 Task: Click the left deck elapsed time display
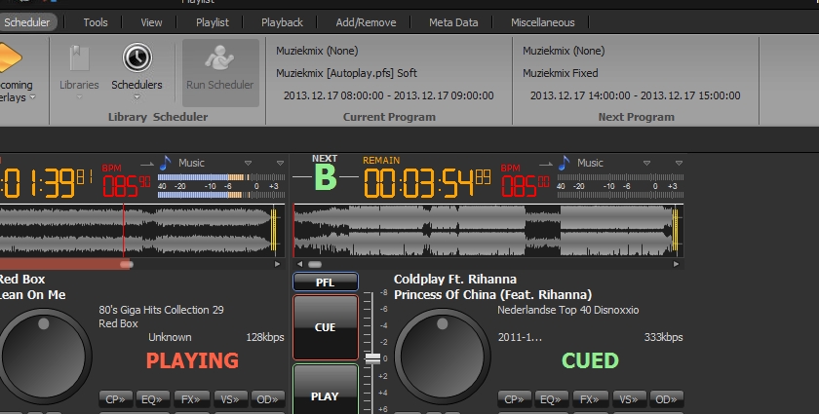(x=46, y=183)
